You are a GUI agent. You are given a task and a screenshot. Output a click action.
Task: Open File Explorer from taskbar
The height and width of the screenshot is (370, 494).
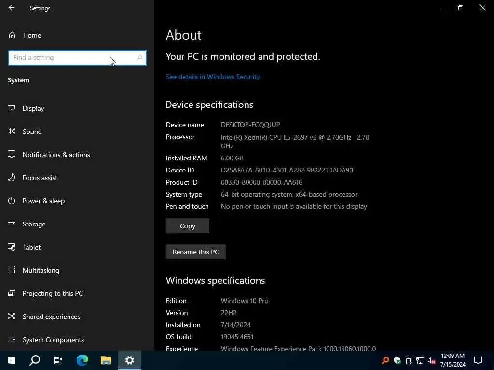106,360
